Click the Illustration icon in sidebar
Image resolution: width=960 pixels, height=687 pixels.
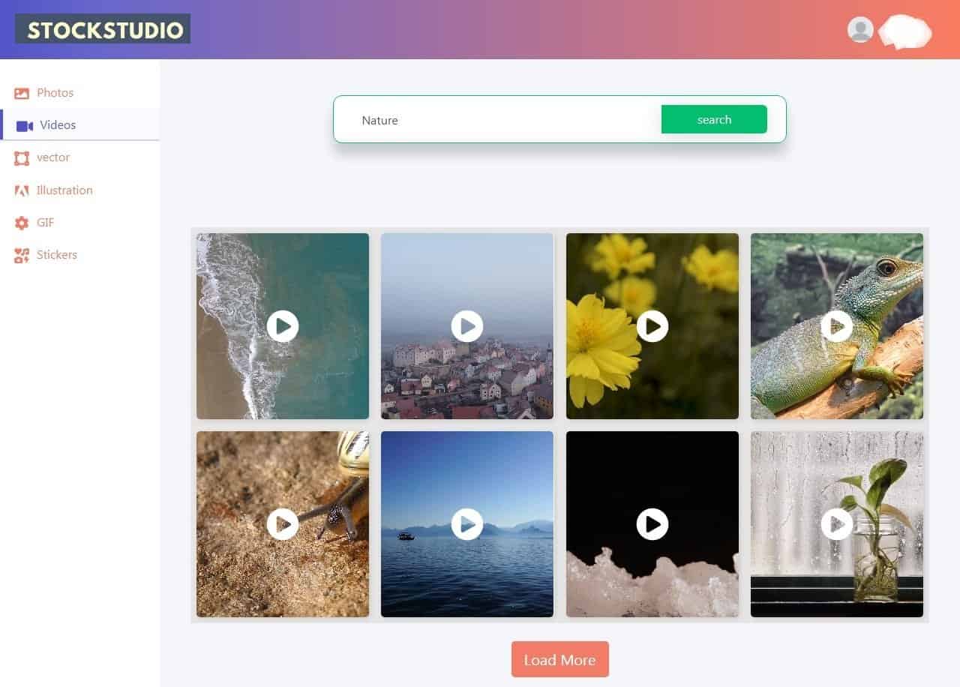(22, 191)
